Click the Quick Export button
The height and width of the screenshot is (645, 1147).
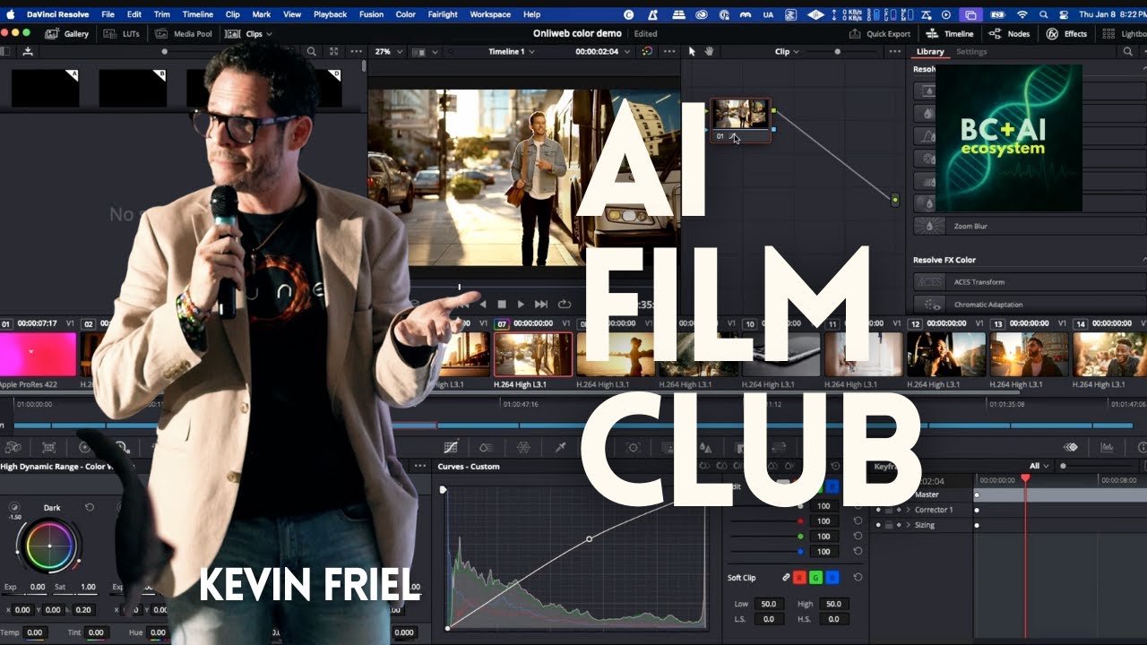tap(880, 33)
